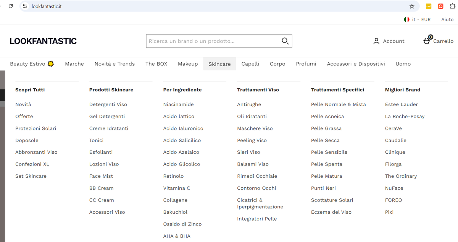Open Estee Lauder brand link

coord(402,104)
